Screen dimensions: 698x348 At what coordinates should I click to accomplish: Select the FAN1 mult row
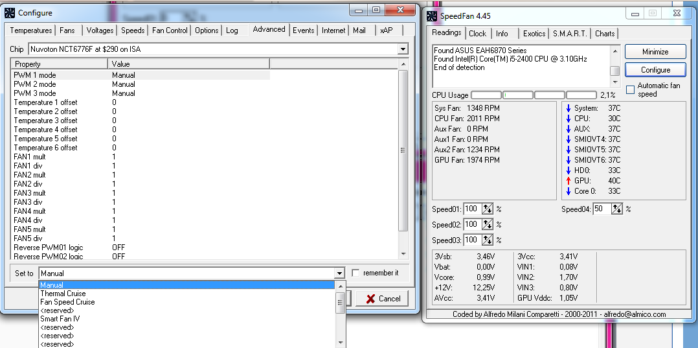click(x=141, y=157)
